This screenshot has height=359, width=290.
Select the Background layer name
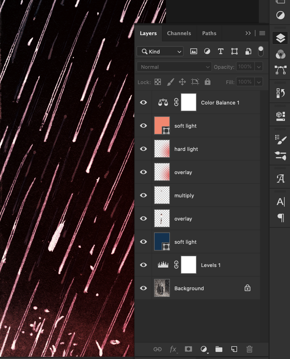click(189, 288)
